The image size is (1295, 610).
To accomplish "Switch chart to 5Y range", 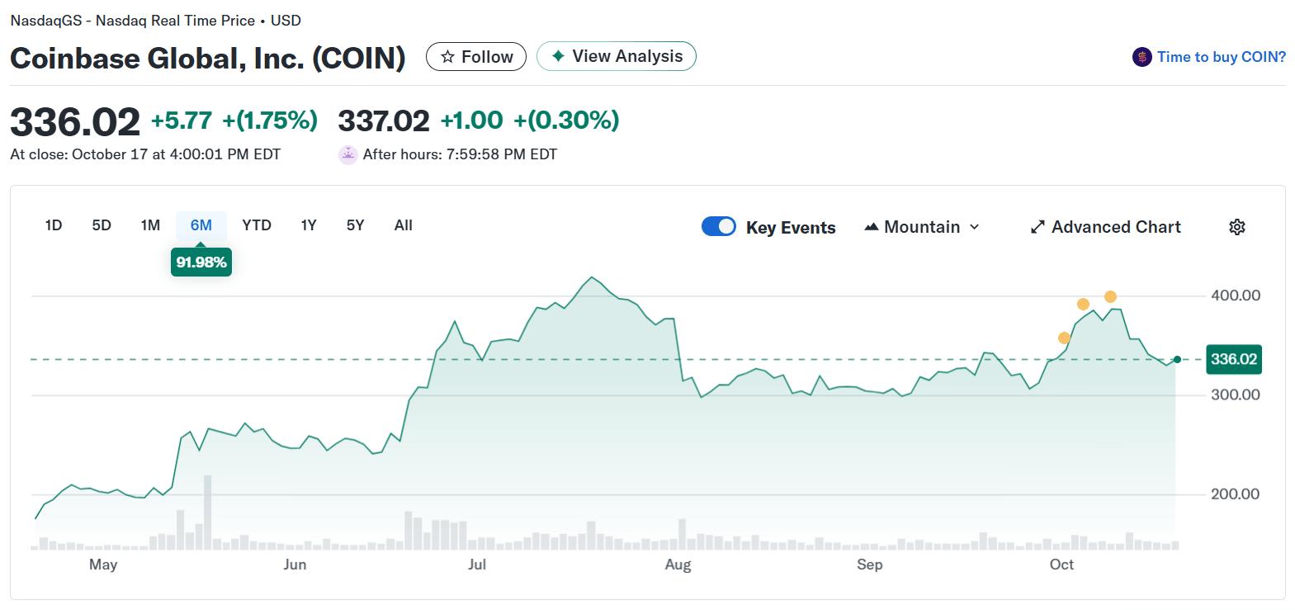I will pyautogui.click(x=355, y=225).
